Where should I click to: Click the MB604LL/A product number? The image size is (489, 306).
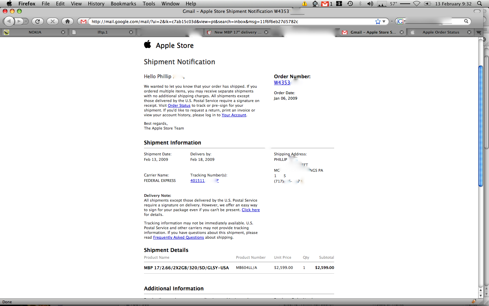[x=247, y=268]
